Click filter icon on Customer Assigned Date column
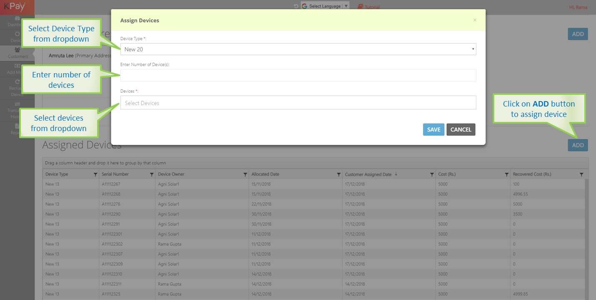The image size is (596, 300). 432,175
